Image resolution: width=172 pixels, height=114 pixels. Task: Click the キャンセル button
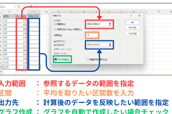pos(133,28)
